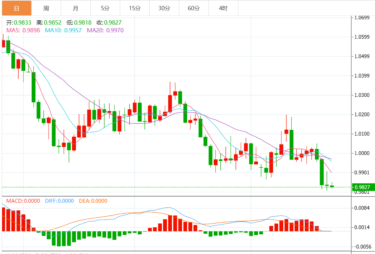Viewport: 375px width, 254px height.
Task: Click the 1.0499 price axis label
Action: tap(362, 56)
